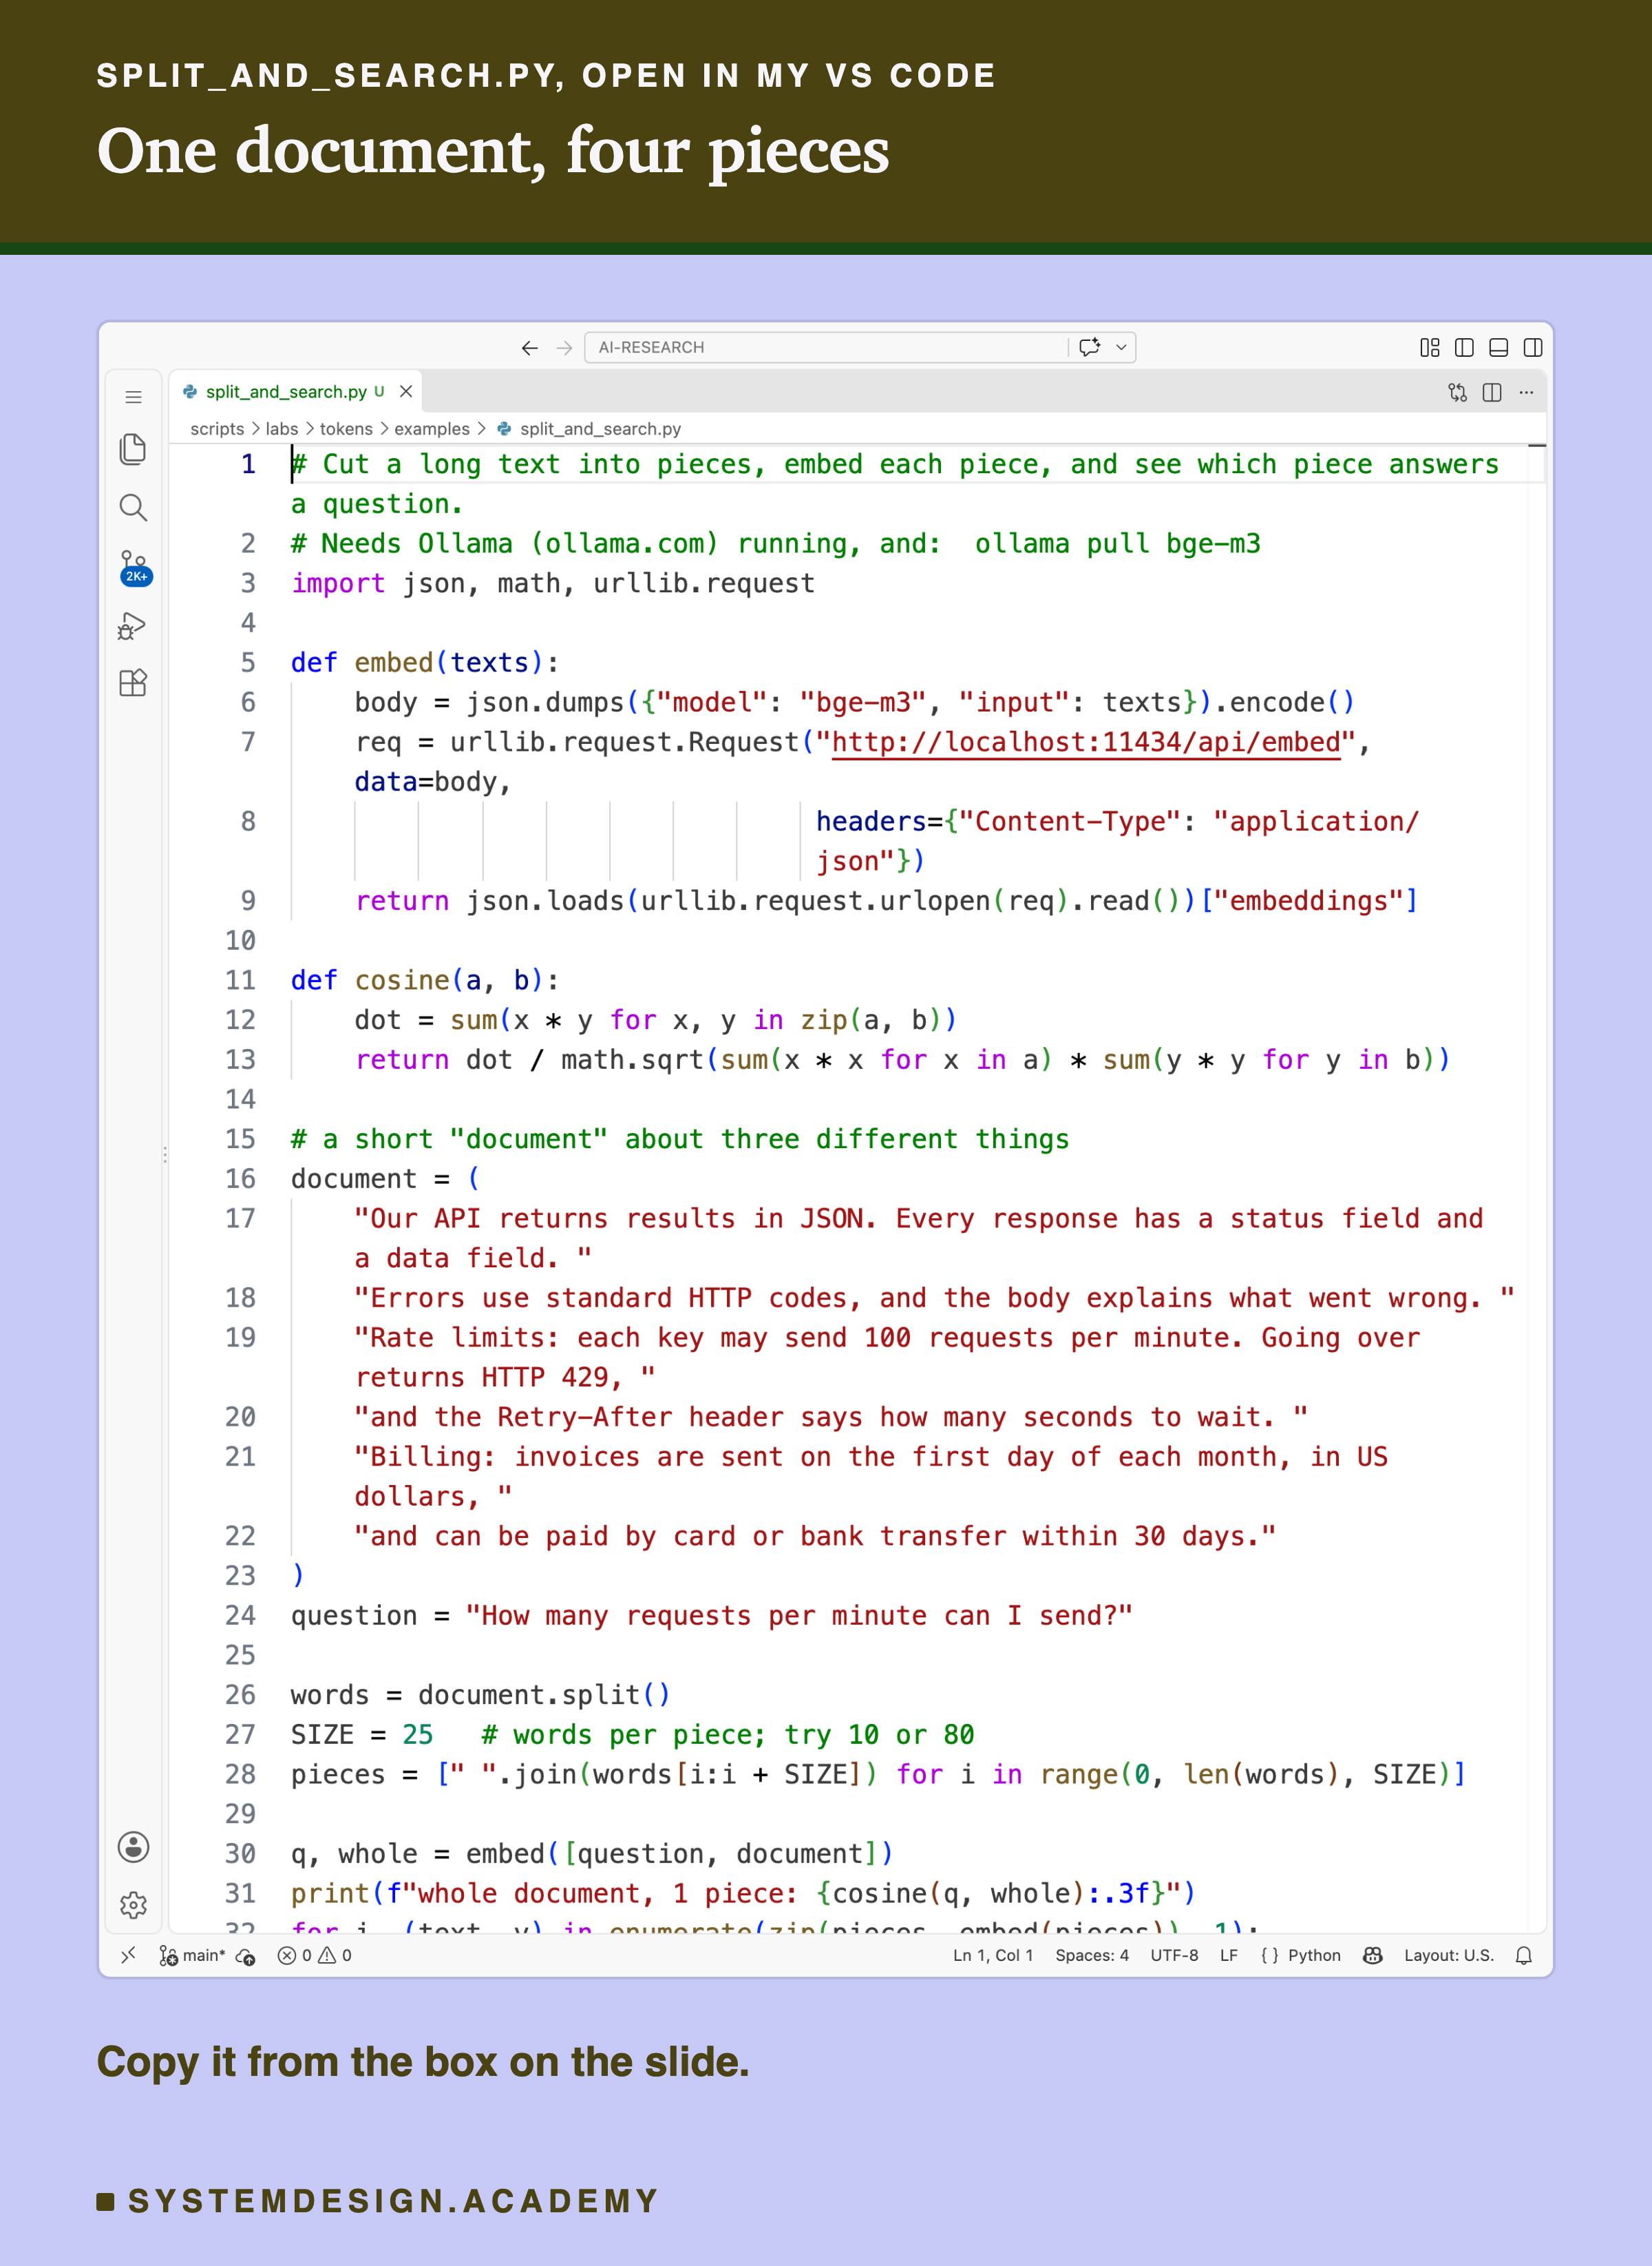1652x2266 pixels.
Task: Open the localhost:11434/api/embed link
Action: tap(1086, 742)
